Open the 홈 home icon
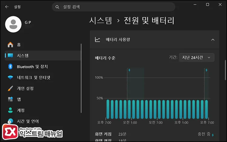Screen dimensions: 227x142 (x=10, y=45)
